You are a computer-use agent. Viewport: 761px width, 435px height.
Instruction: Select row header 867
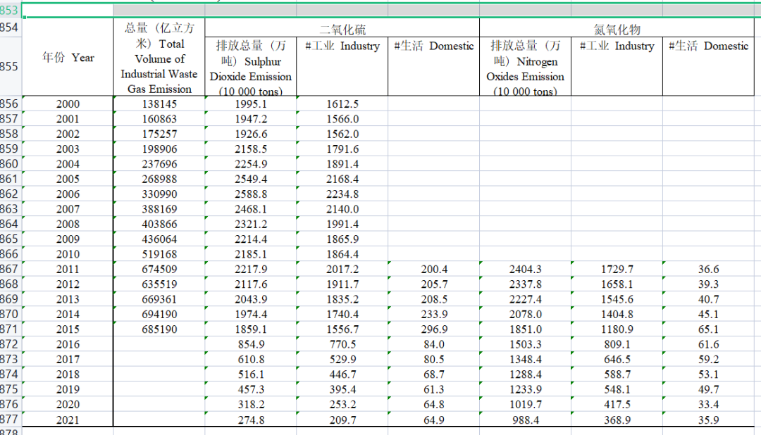tap(11, 269)
